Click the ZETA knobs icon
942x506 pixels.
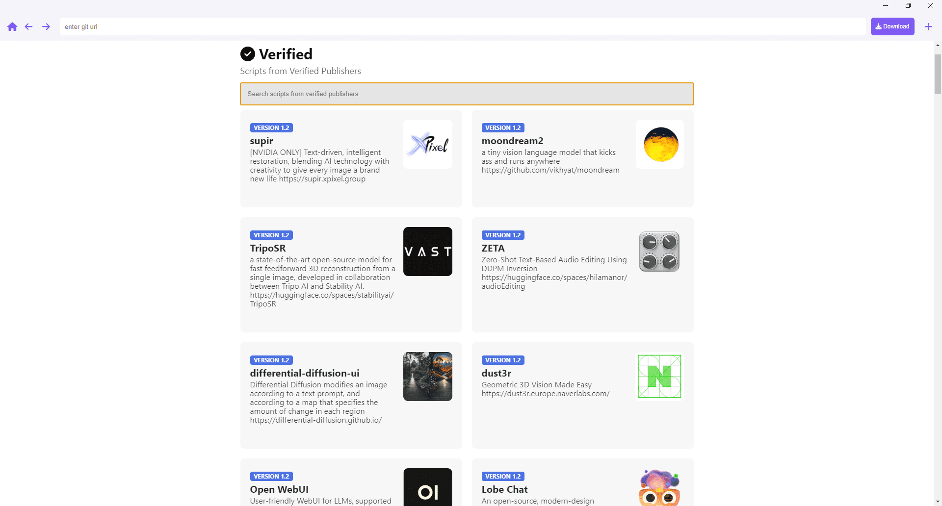click(x=659, y=252)
